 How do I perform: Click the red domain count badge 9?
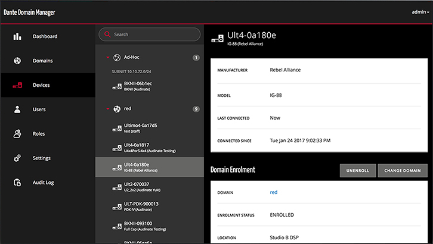coord(196,109)
